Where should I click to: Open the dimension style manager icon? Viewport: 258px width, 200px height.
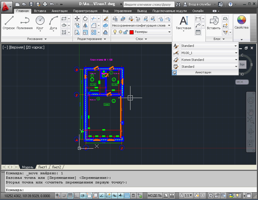coord(176,53)
